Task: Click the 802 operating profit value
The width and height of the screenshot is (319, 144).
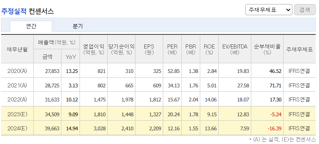Action: point(102,86)
